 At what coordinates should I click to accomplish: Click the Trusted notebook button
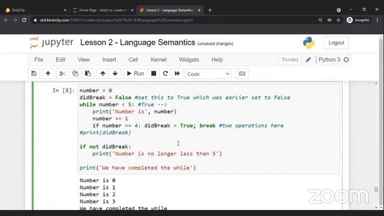click(x=290, y=59)
